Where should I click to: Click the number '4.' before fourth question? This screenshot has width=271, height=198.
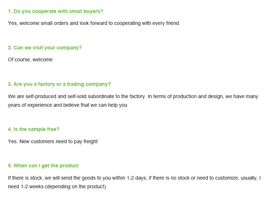coord(10,129)
